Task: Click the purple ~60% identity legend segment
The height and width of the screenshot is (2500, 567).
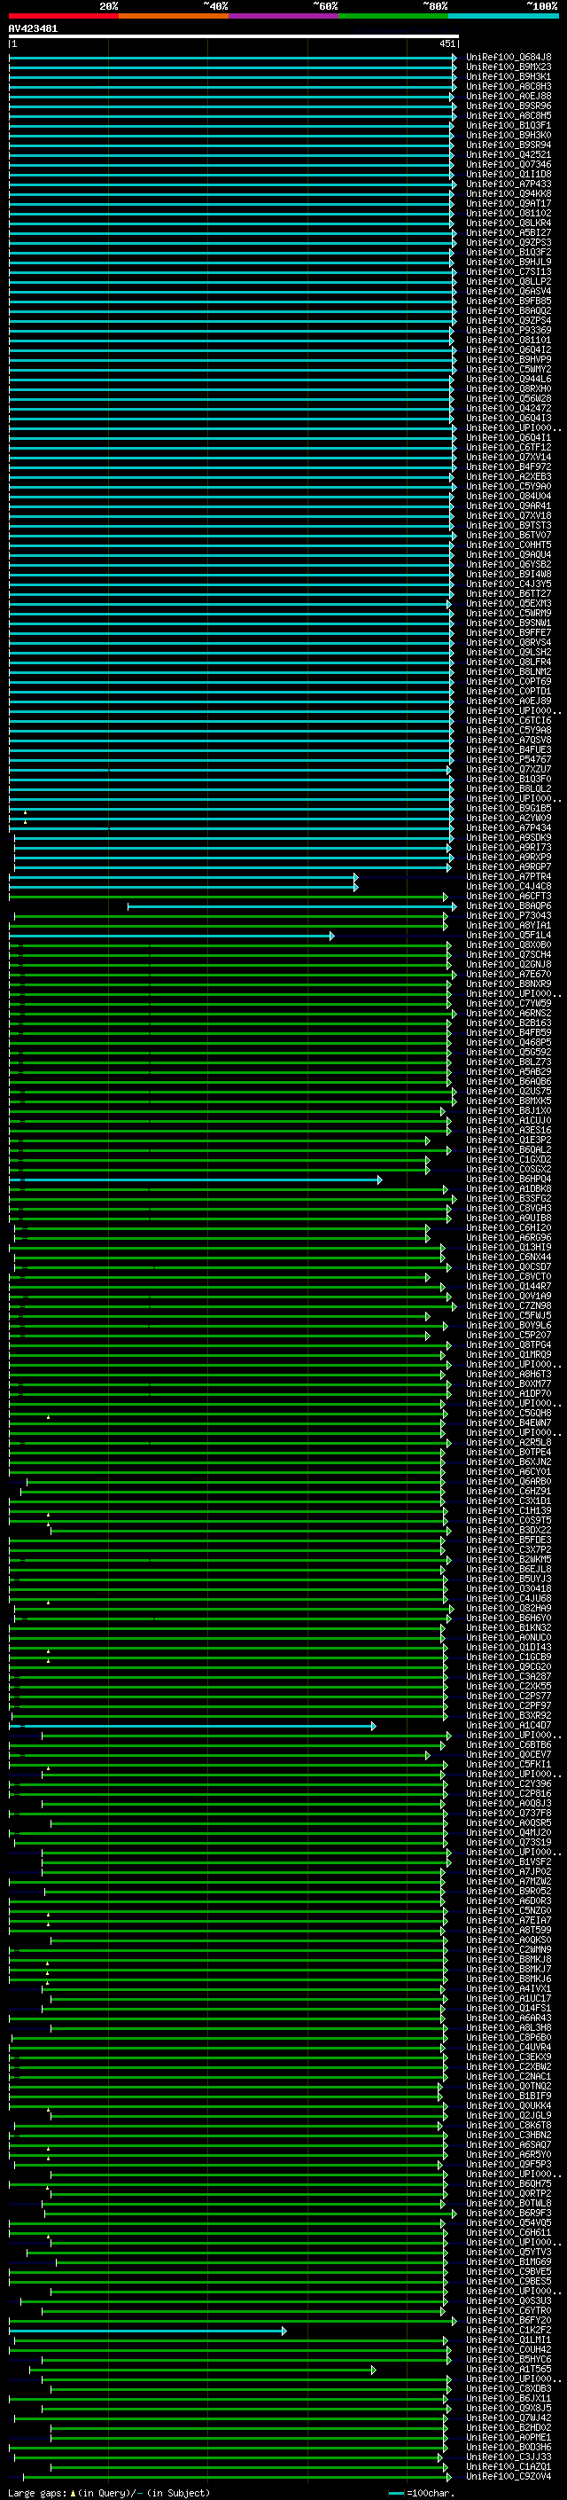Action: [x=283, y=16]
